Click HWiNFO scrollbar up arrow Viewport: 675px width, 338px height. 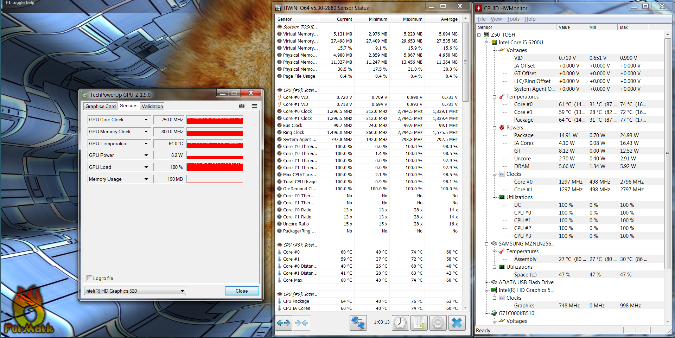coord(465,19)
